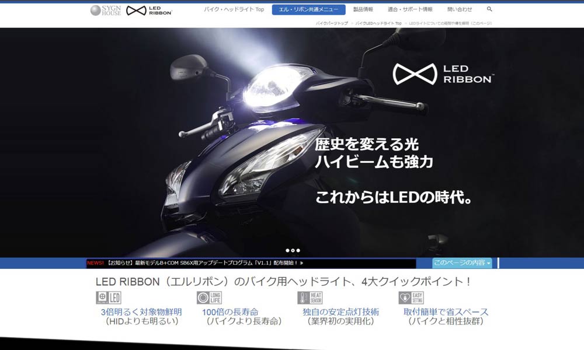
Task: Click the HEAT SENSOR feature icon
Action: pyautogui.click(x=310, y=297)
